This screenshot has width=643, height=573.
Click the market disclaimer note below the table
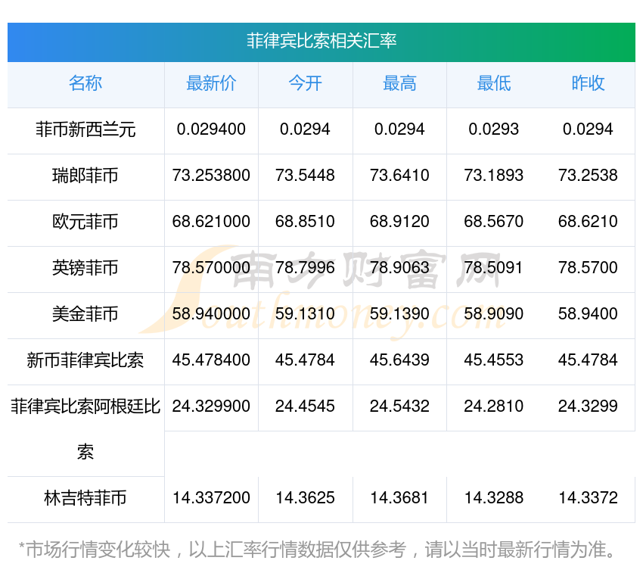[x=317, y=549]
